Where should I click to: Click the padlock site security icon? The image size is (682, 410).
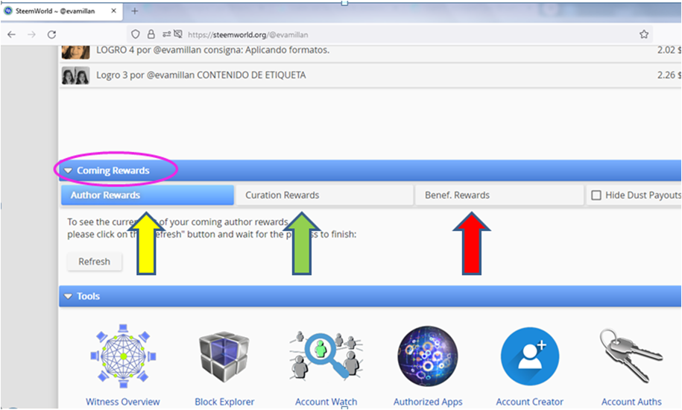151,34
